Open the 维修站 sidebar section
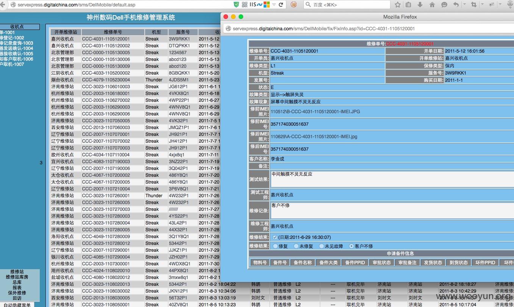The height and width of the screenshot is (307, 514). click(x=17, y=272)
